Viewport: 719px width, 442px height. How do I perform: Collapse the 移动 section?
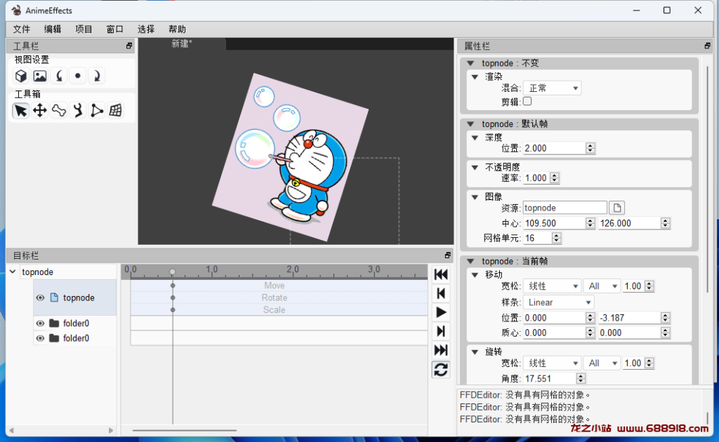(475, 275)
